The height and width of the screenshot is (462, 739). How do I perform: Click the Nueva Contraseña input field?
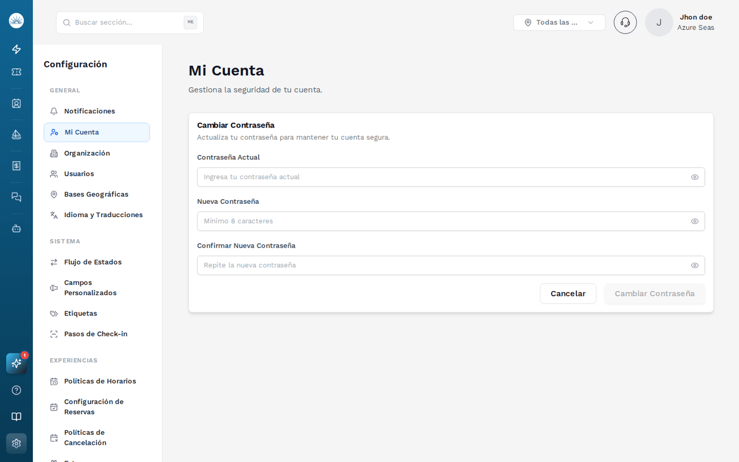click(451, 221)
